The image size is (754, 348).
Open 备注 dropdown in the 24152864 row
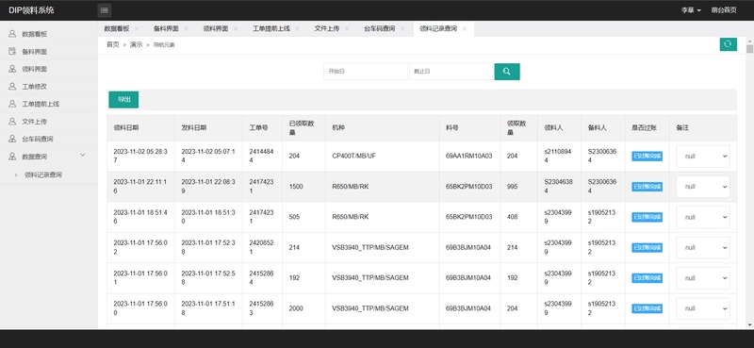pos(703,278)
